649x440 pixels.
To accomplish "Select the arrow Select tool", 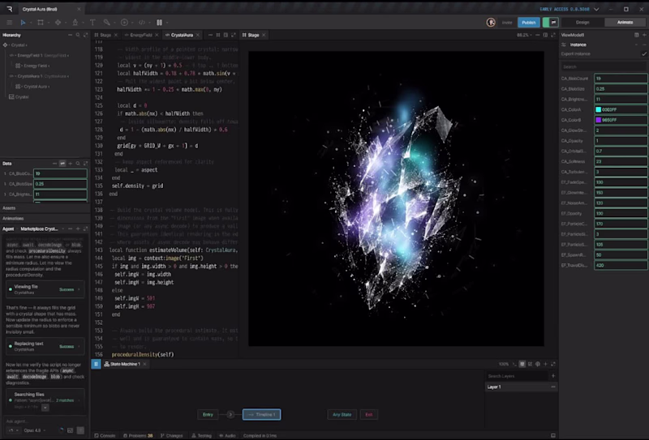I will pyautogui.click(x=24, y=23).
